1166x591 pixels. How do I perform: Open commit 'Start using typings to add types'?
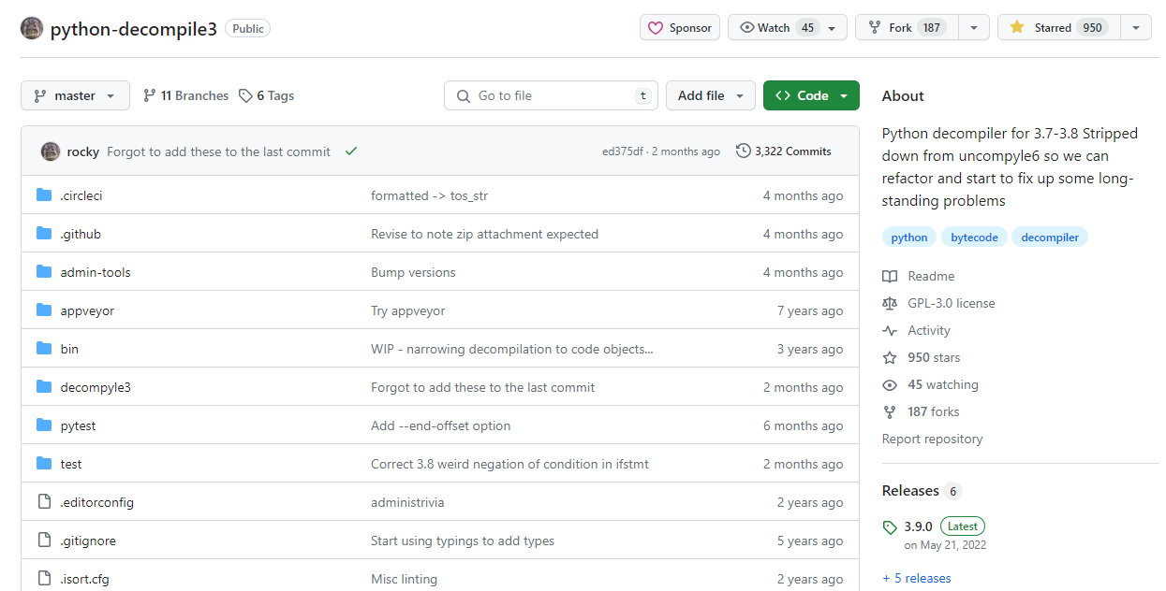(463, 541)
